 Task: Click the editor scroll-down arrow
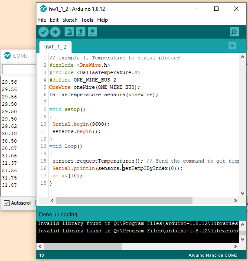pos(242,193)
